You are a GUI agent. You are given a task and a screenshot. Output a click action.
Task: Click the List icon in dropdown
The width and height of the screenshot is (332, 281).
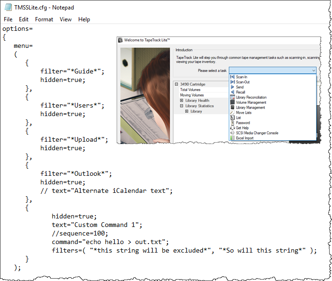(232, 118)
